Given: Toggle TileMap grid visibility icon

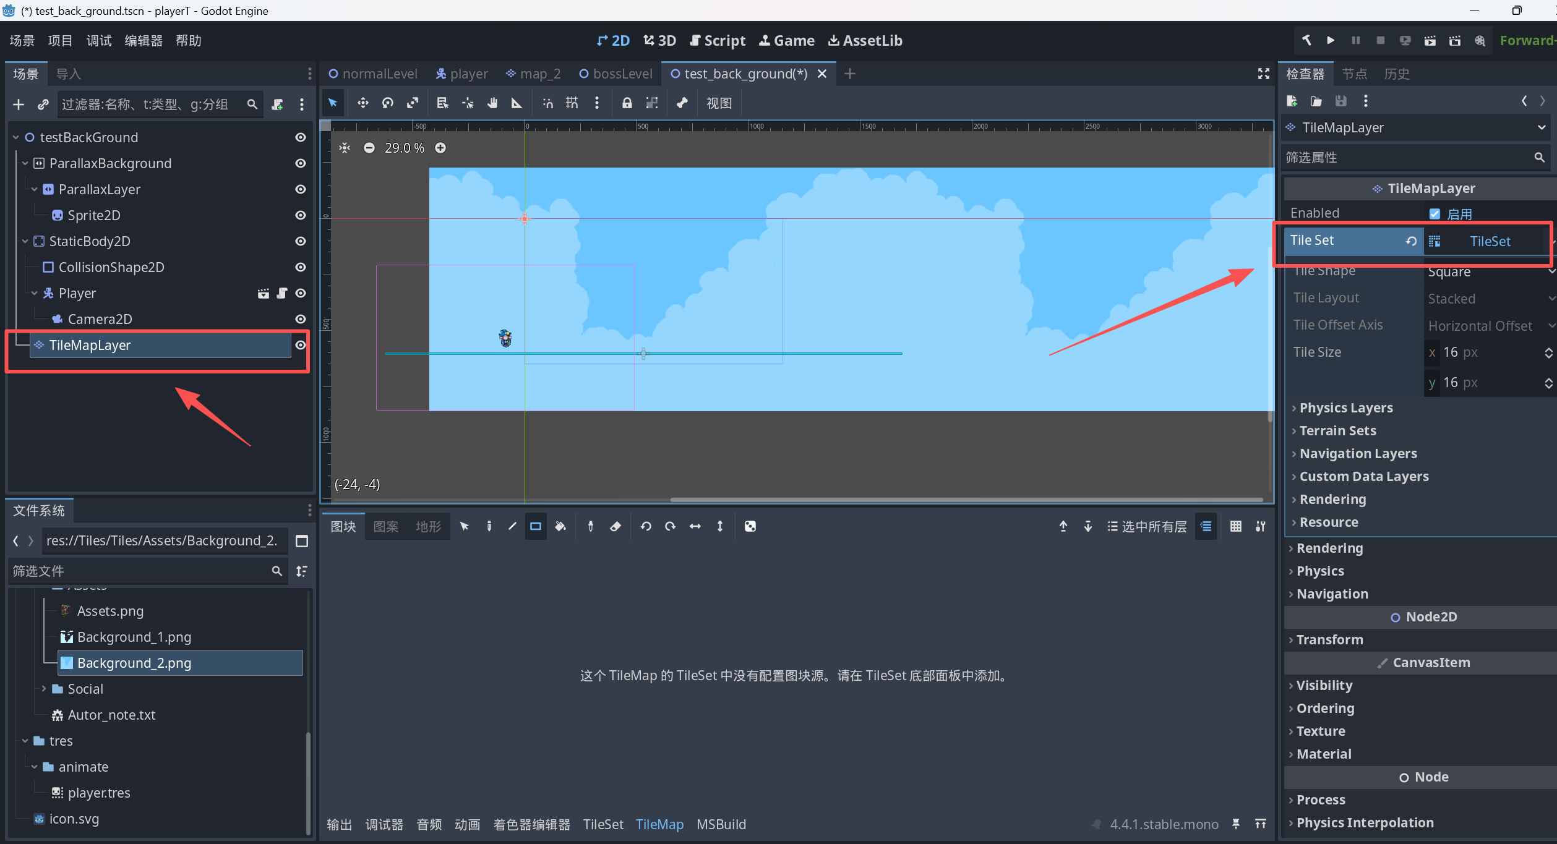Looking at the screenshot, I should point(1236,526).
